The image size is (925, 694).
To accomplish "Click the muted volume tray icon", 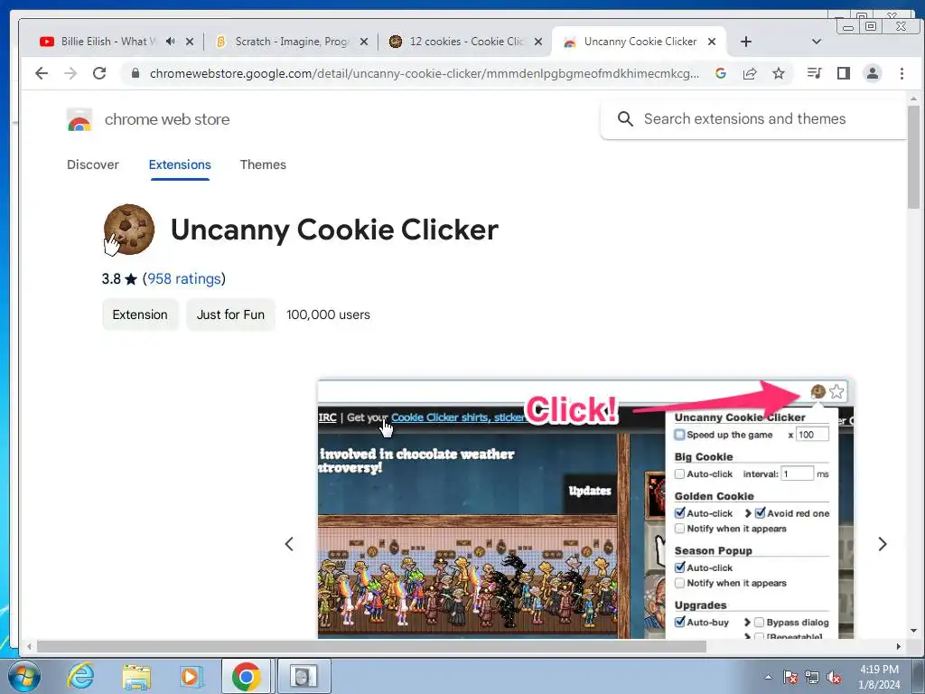I will pos(834,678).
